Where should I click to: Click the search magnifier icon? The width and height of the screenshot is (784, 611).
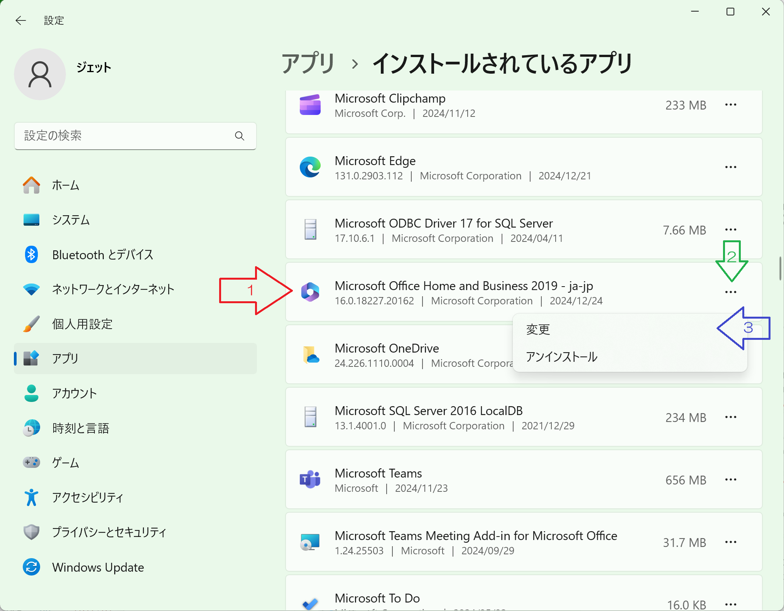pos(240,136)
